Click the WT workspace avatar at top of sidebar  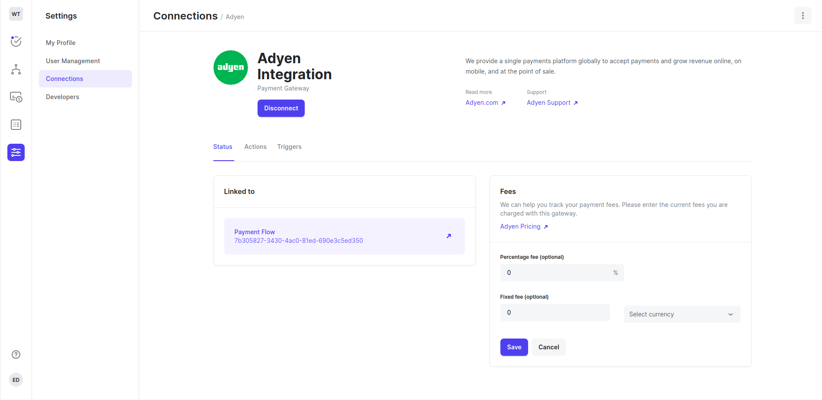pos(16,13)
